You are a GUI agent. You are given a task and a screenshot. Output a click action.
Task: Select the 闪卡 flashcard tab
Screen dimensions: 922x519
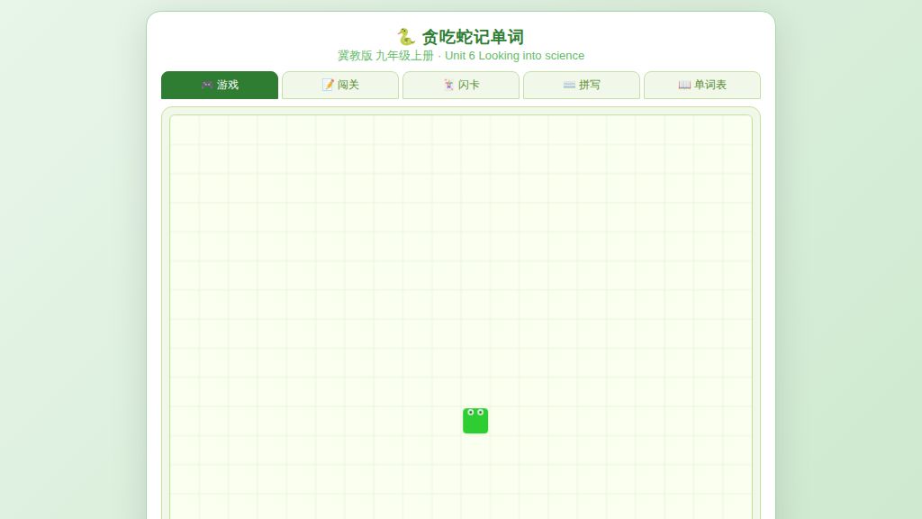[x=461, y=85]
